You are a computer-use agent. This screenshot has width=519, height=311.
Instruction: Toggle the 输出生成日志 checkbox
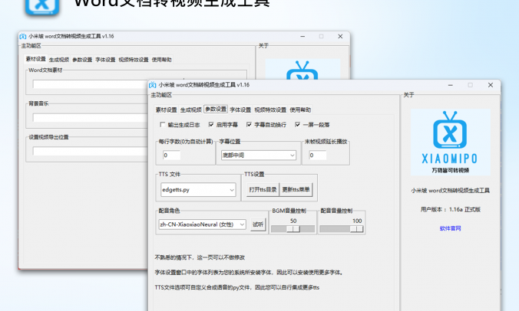pyautogui.click(x=162, y=124)
